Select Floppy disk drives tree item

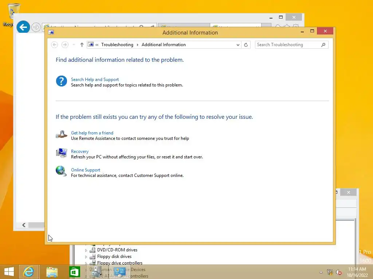(114, 256)
